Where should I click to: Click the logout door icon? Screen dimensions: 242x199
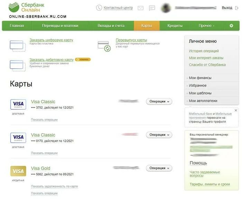coord(236,8)
